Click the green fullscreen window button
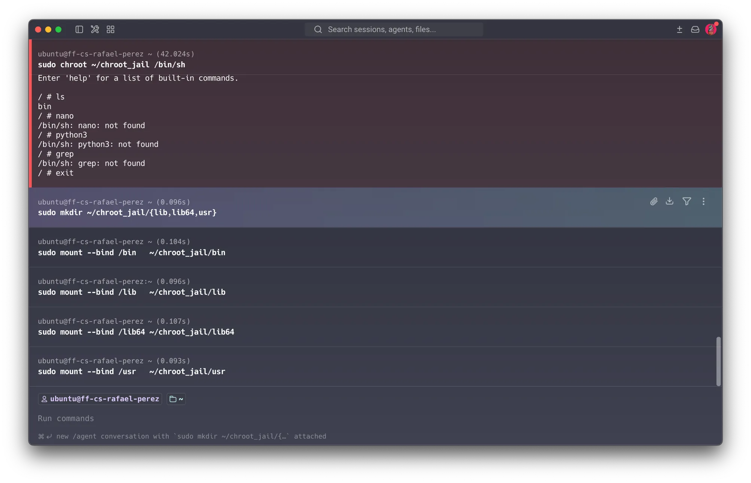Screen dimensions: 751x483 58,29
